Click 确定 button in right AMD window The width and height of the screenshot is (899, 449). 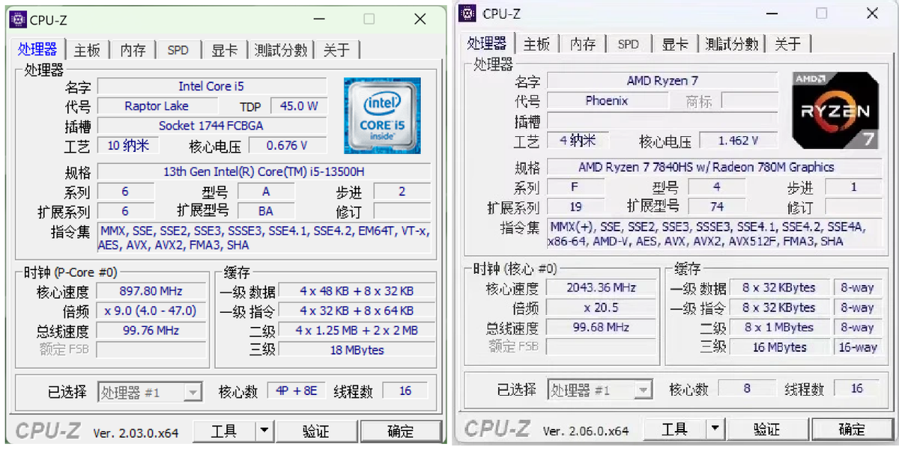[x=851, y=429]
